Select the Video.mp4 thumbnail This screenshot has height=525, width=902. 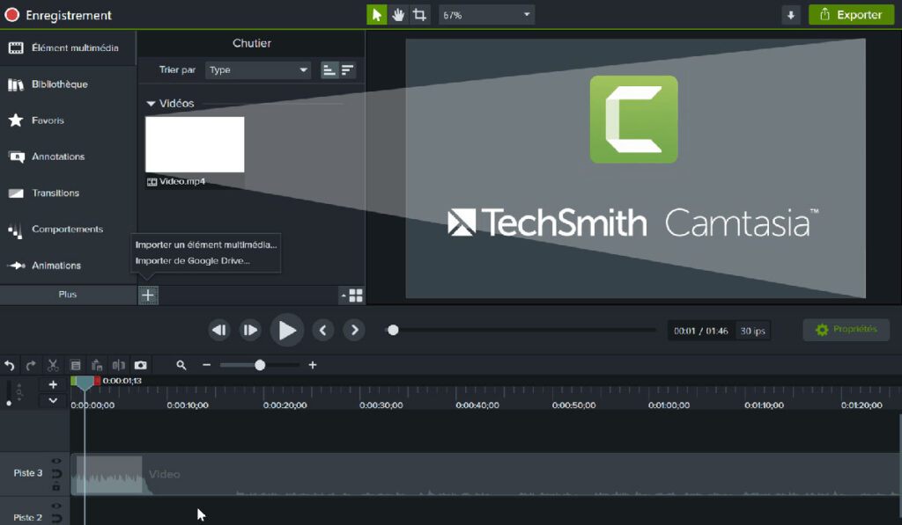[x=195, y=144]
